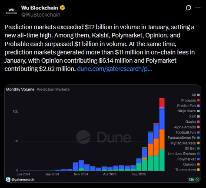Click the Jun 2024 x-axis label
Image resolution: width=206 pixels, height=188 pixels.
[52, 174]
